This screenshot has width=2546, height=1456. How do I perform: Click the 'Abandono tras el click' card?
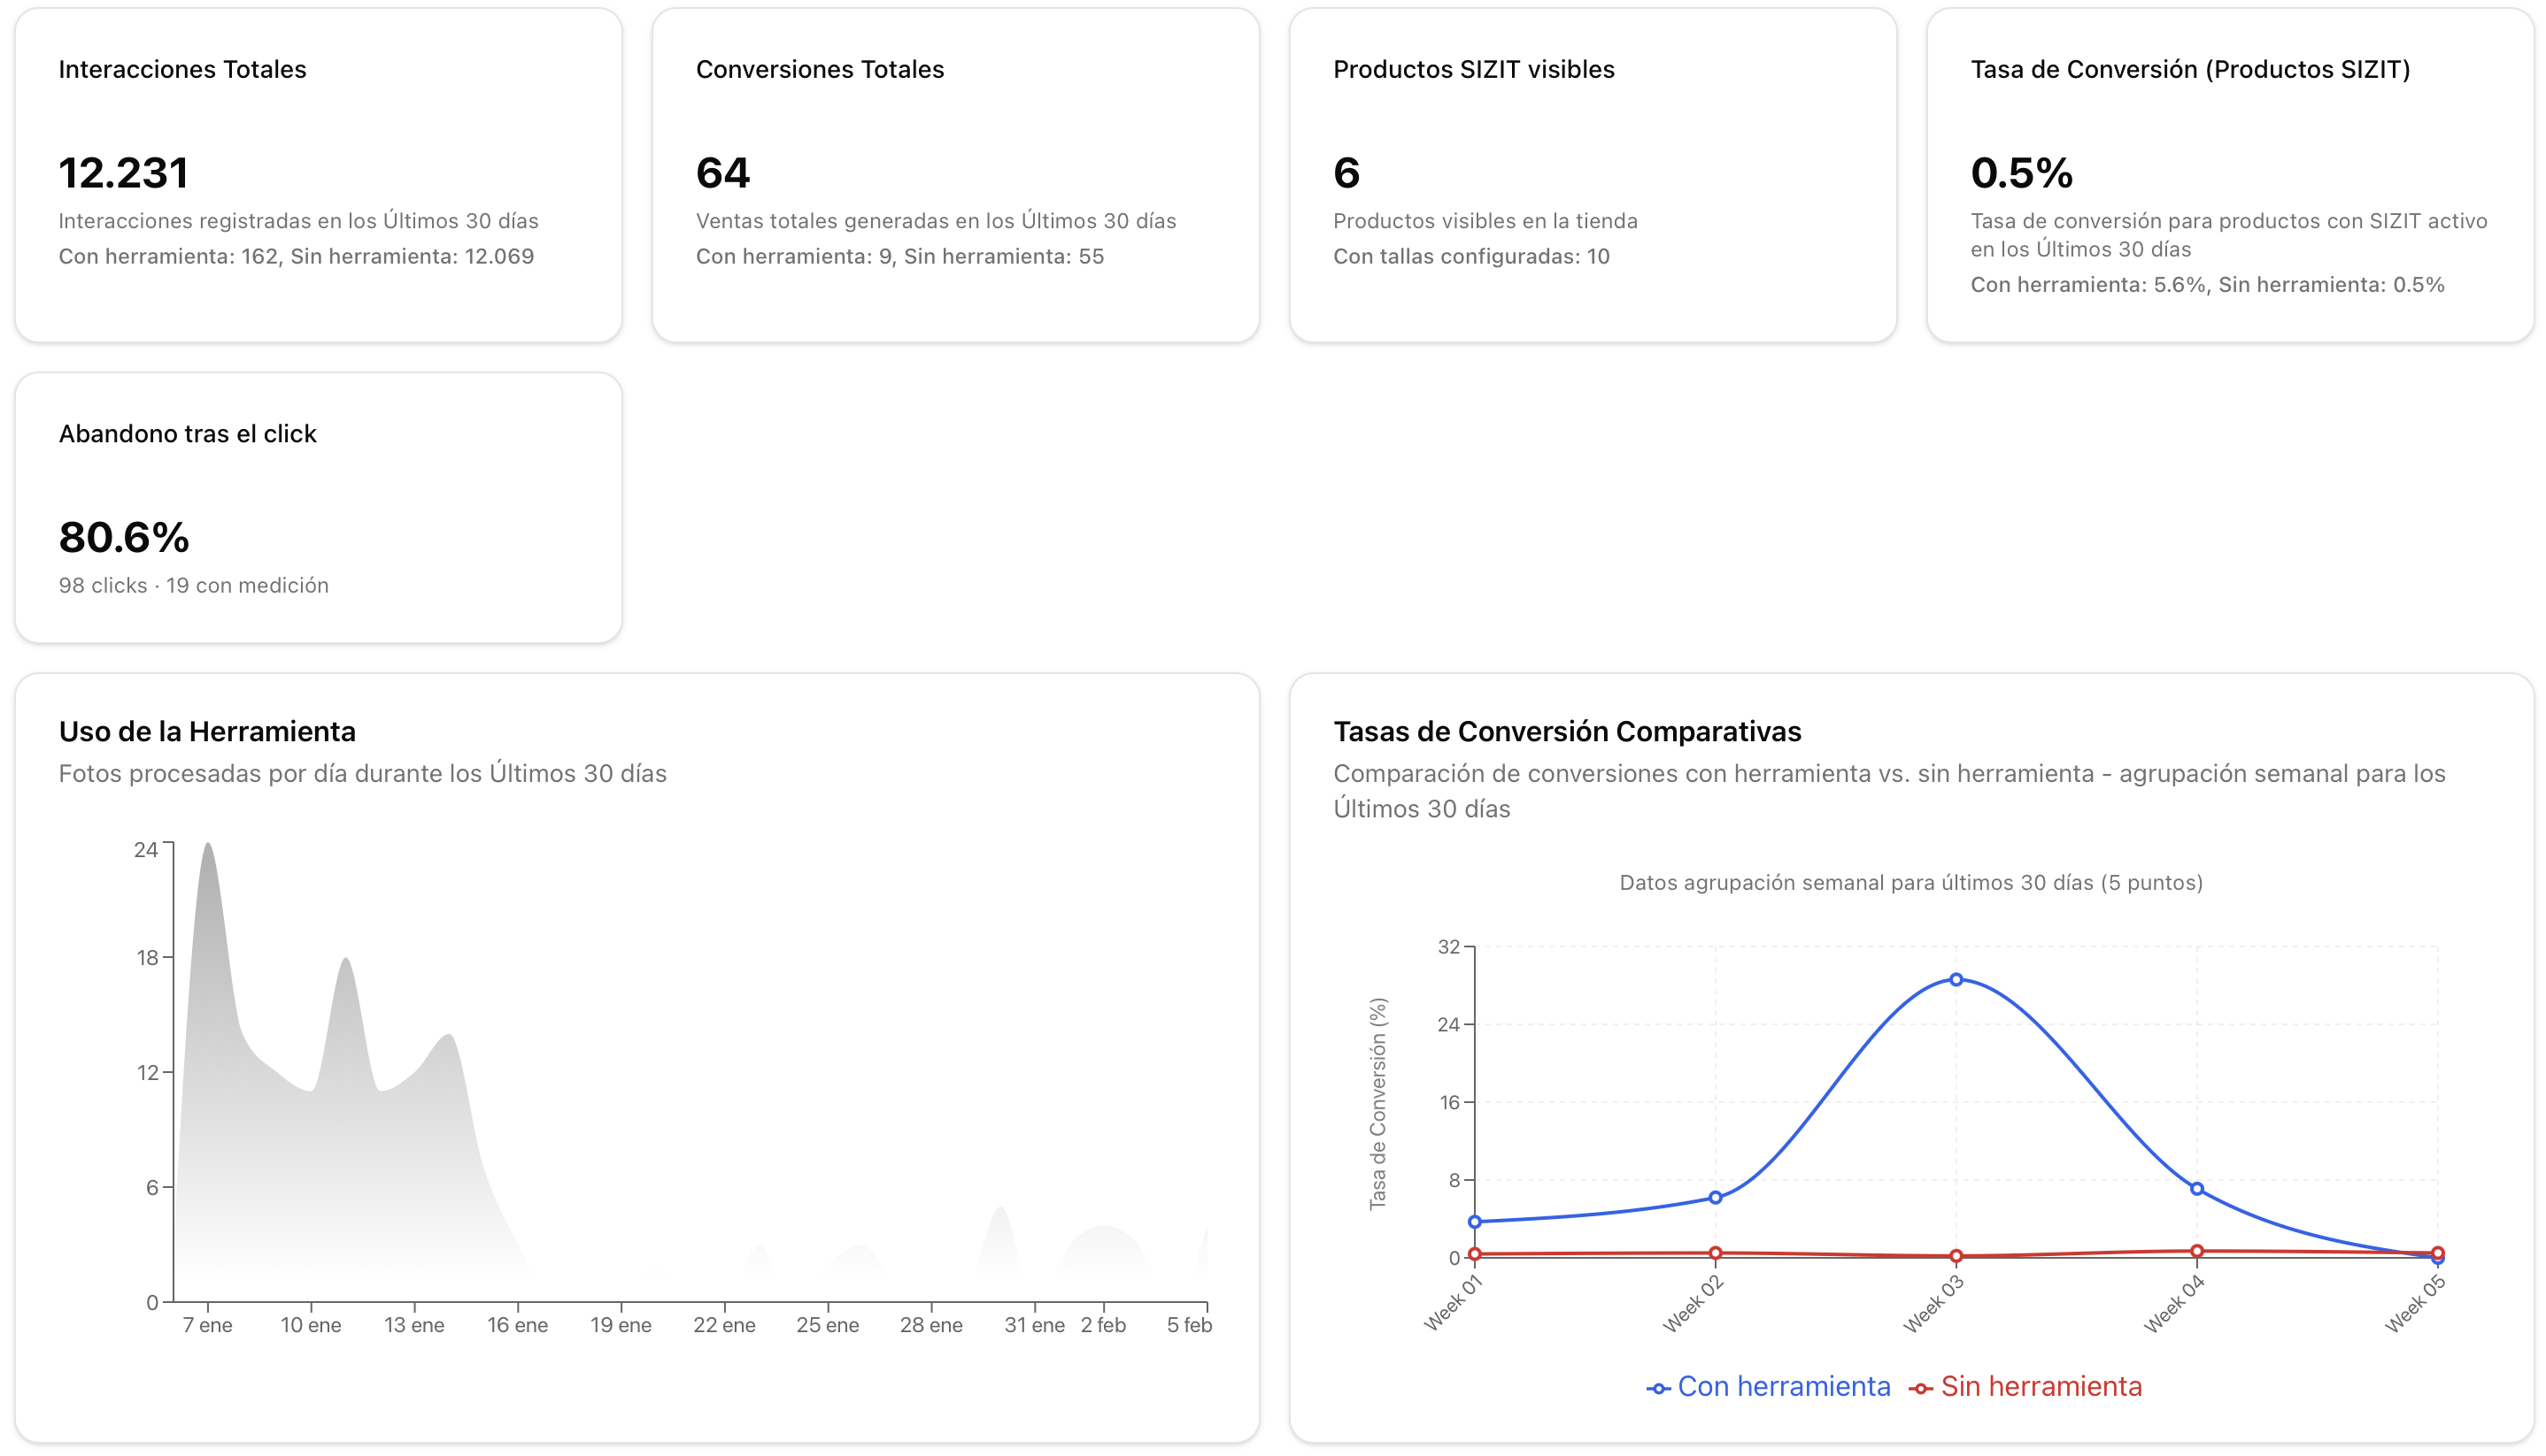[x=319, y=510]
